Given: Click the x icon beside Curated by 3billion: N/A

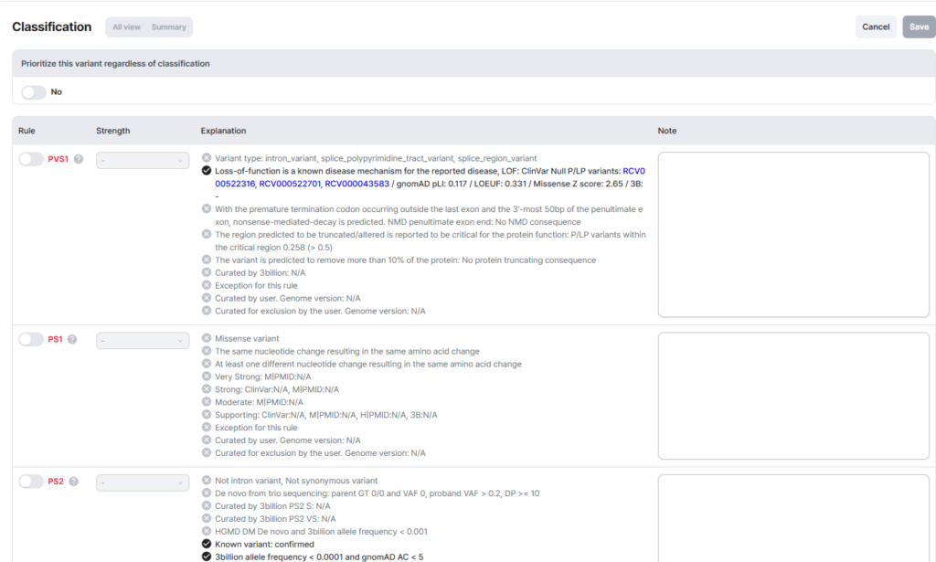Looking at the screenshot, I should point(207,273).
